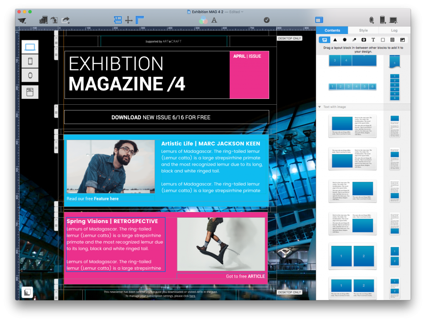This screenshot has width=426, height=322.
Task: Collapse the 'Text with image' section
Action: coord(319,107)
